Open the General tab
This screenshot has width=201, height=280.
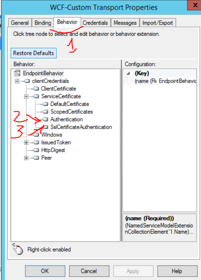(20, 23)
